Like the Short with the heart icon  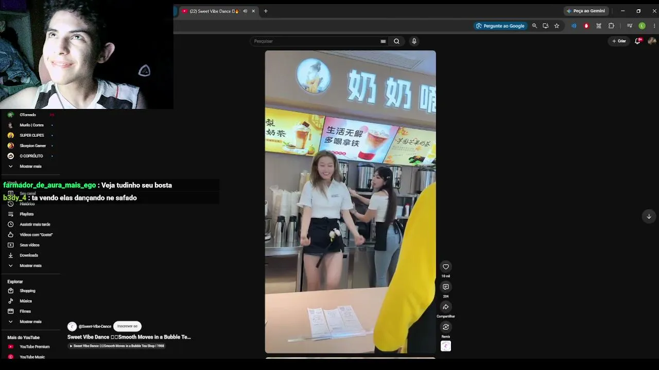[446, 266]
